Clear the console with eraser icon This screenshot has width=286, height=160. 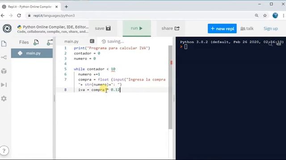(278, 44)
